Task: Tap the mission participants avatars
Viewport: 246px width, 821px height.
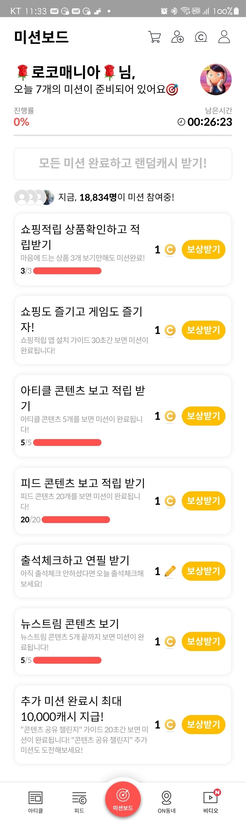Action: coord(34,197)
